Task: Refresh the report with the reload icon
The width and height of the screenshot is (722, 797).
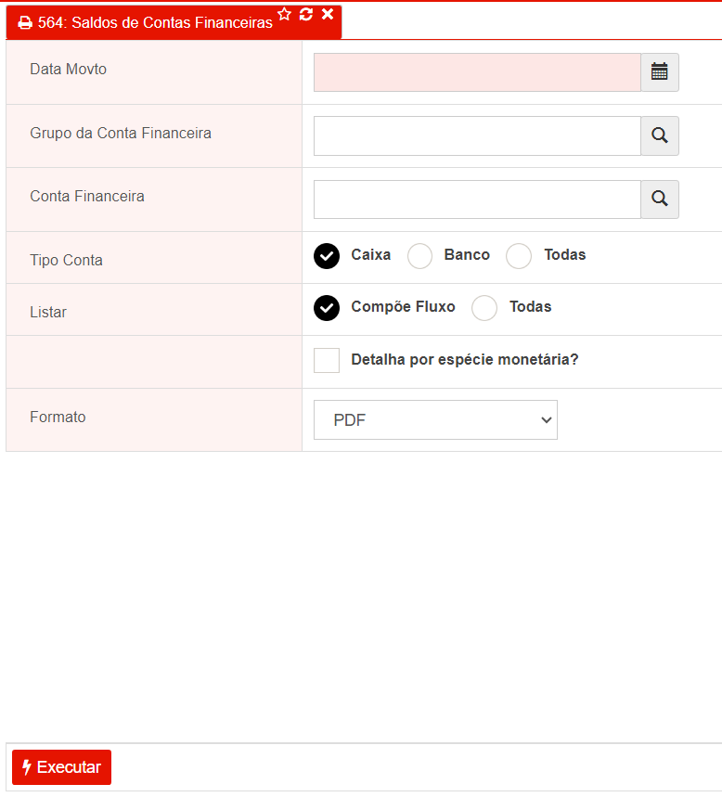Action: [306, 14]
